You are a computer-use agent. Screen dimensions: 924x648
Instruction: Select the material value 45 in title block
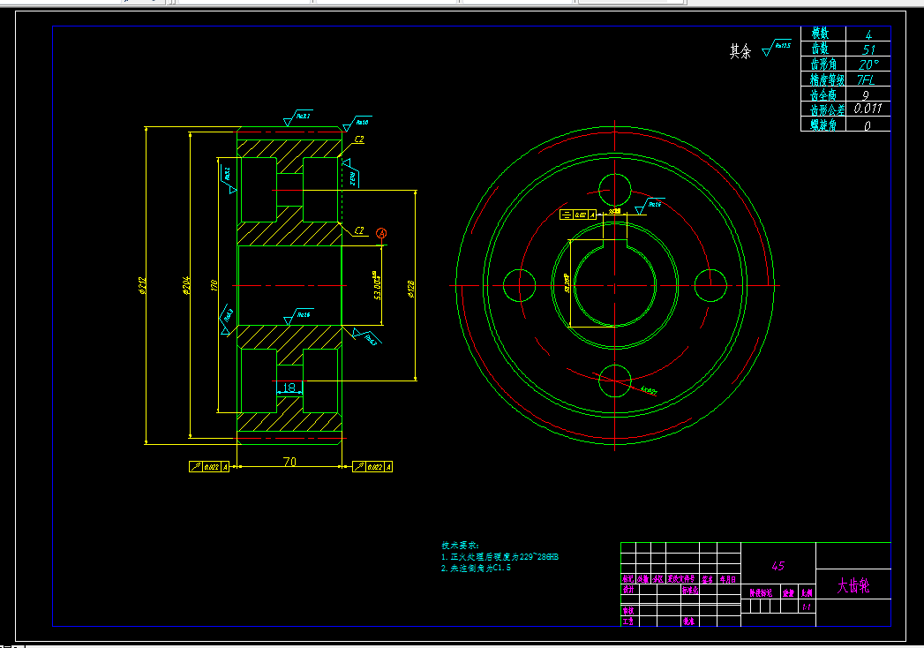tap(778, 566)
